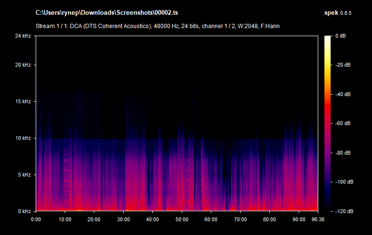The height and width of the screenshot is (235, 372).
Task: Select the 70:00 time axis marker
Action: [240, 219]
